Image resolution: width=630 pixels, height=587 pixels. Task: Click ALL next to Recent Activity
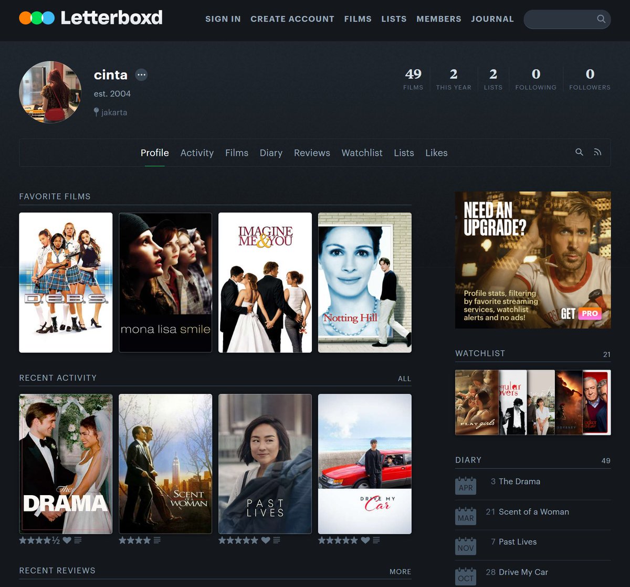coord(404,379)
